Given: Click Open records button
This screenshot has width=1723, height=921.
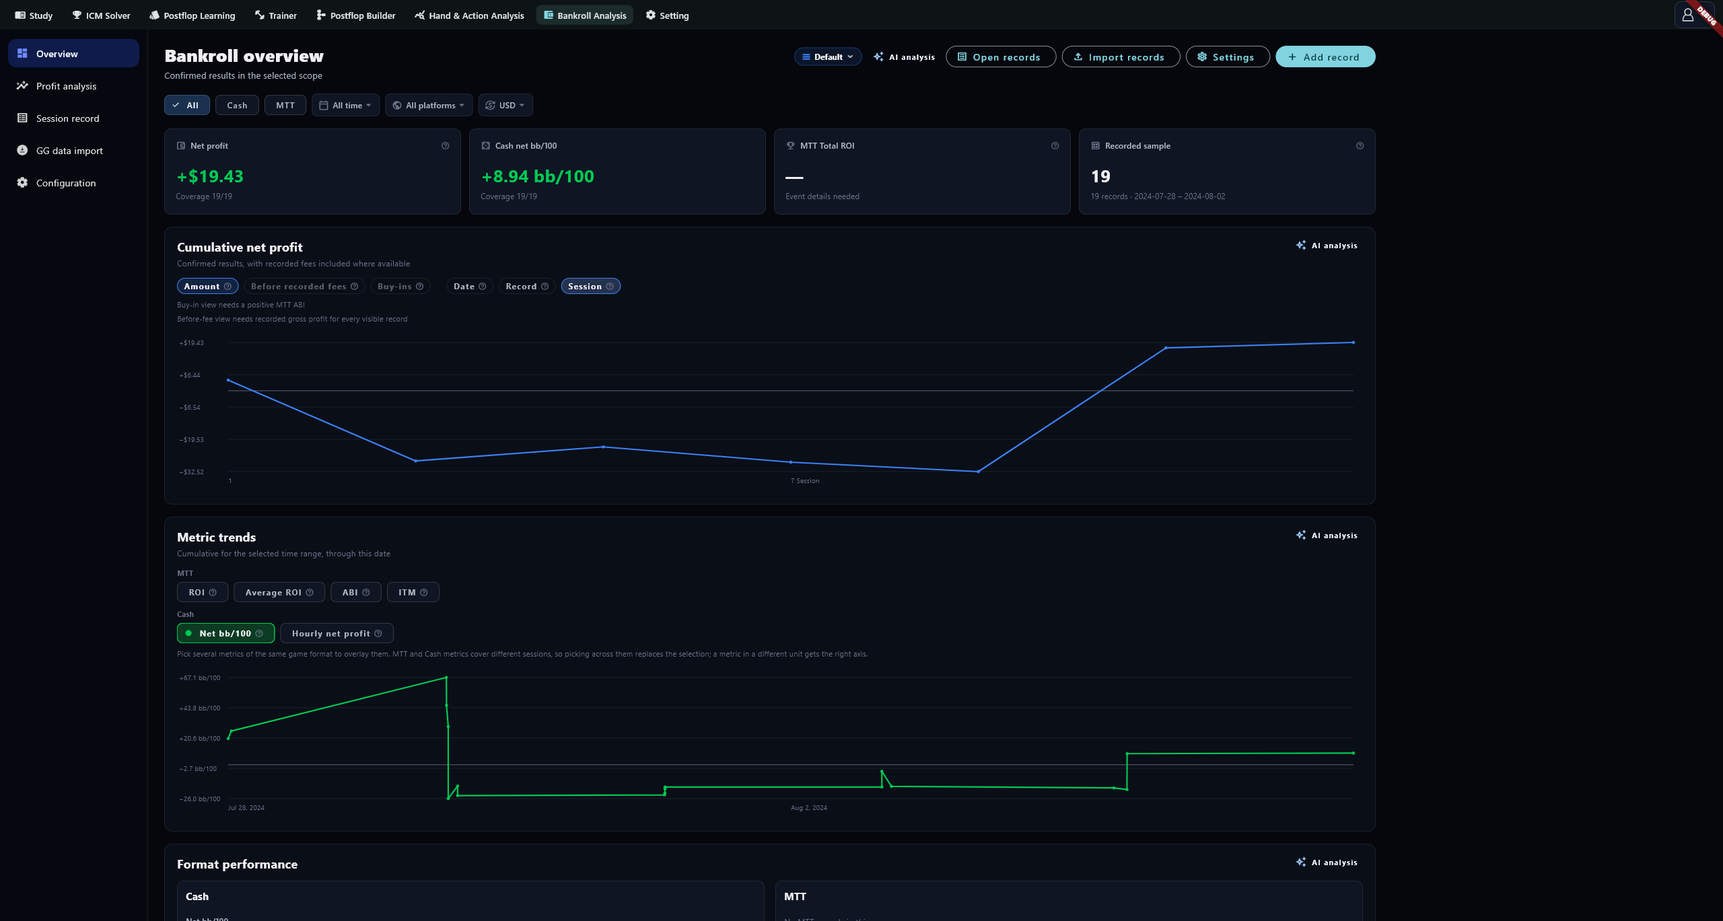Looking at the screenshot, I should point(1001,57).
